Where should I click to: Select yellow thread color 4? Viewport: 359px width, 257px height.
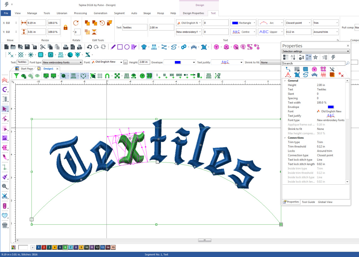pyautogui.click(x=54, y=248)
